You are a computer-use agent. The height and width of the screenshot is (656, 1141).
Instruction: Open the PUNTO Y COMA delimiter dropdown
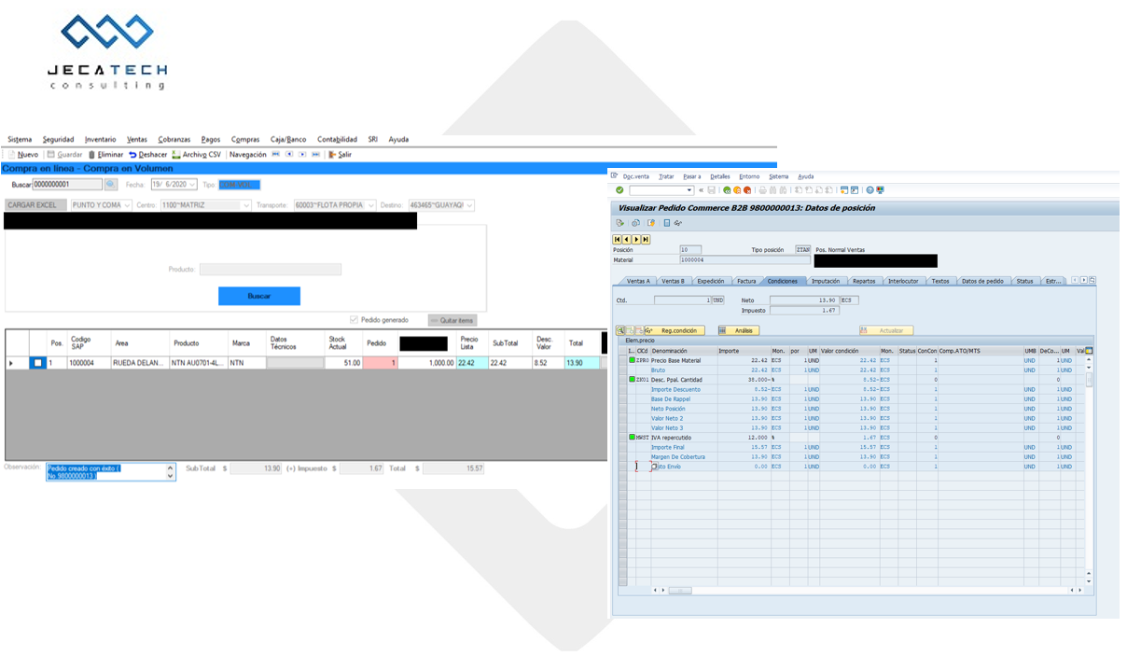pyautogui.click(x=125, y=205)
